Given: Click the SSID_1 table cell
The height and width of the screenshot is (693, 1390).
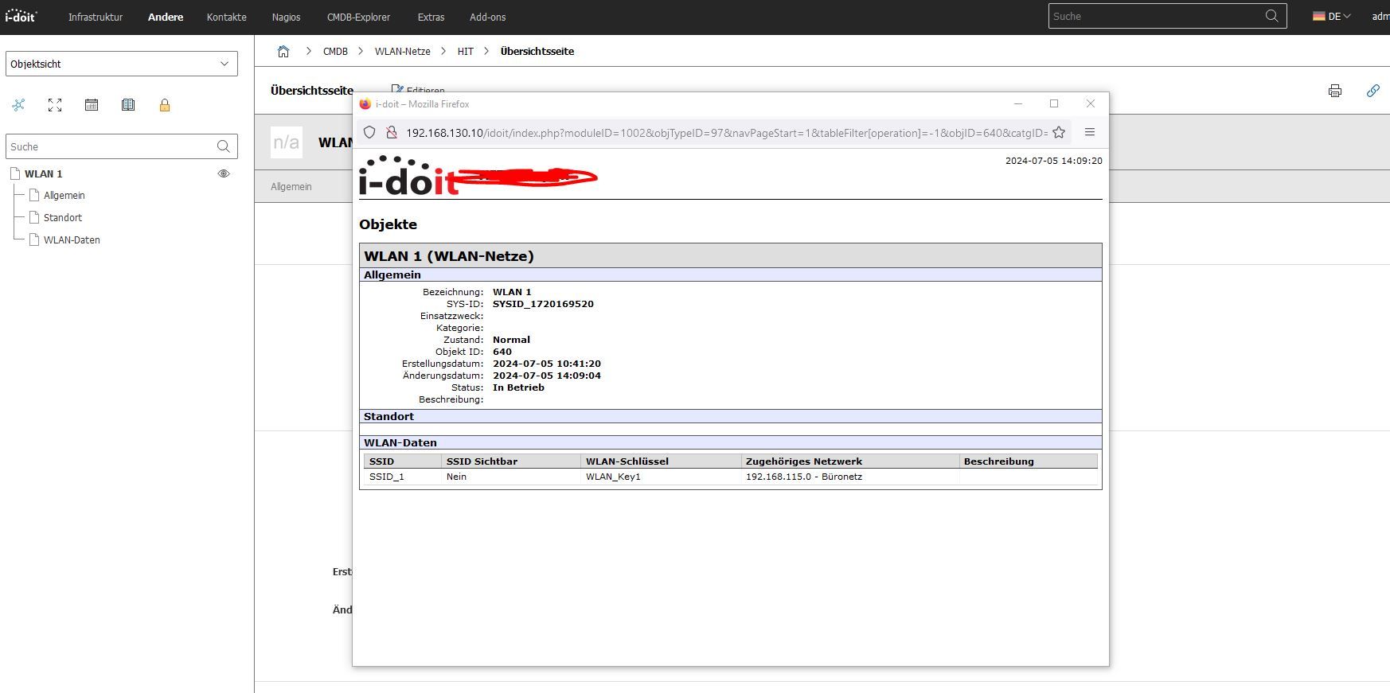Looking at the screenshot, I should point(387,477).
